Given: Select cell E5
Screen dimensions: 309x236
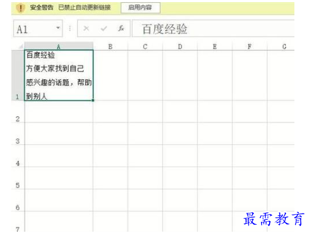Looking at the screenshot, I should (x=215, y=178).
